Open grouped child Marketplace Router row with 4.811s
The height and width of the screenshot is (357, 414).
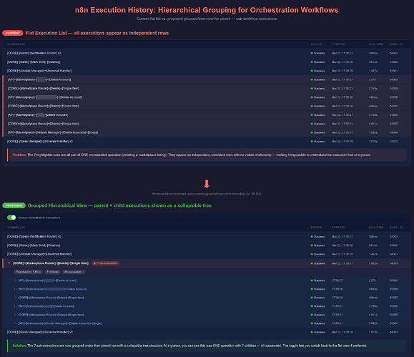pyautogui.click(x=207, y=315)
